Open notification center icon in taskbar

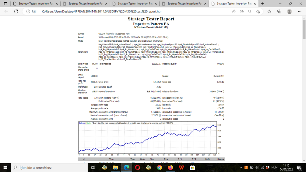(299, 167)
